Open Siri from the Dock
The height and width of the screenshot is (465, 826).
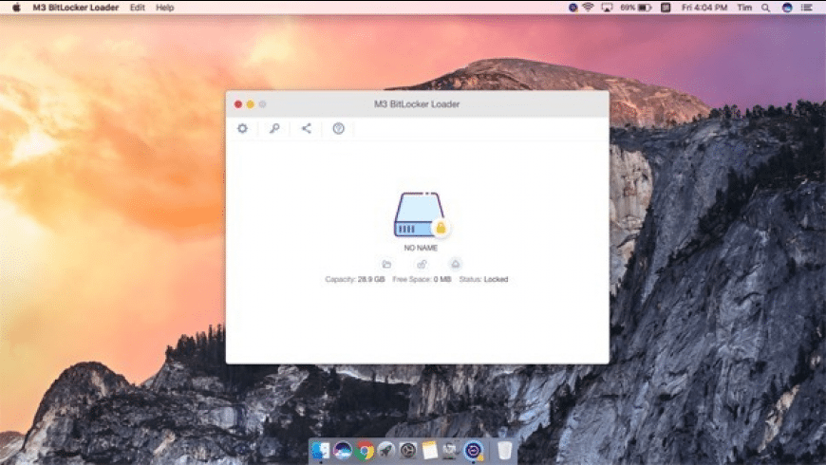pos(343,451)
